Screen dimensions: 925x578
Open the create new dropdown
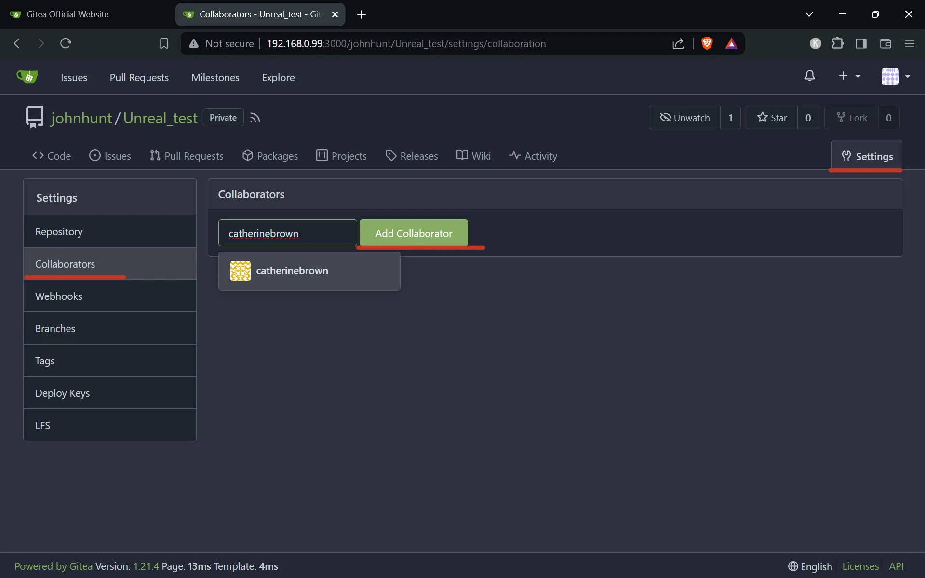(848, 76)
